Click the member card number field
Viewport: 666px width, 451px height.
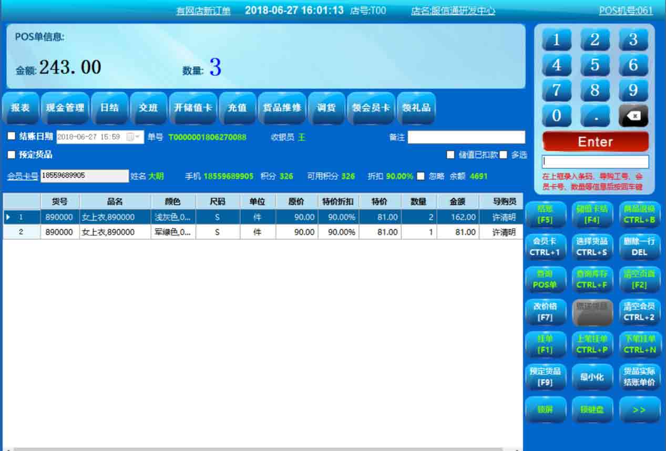pyautogui.click(x=85, y=176)
